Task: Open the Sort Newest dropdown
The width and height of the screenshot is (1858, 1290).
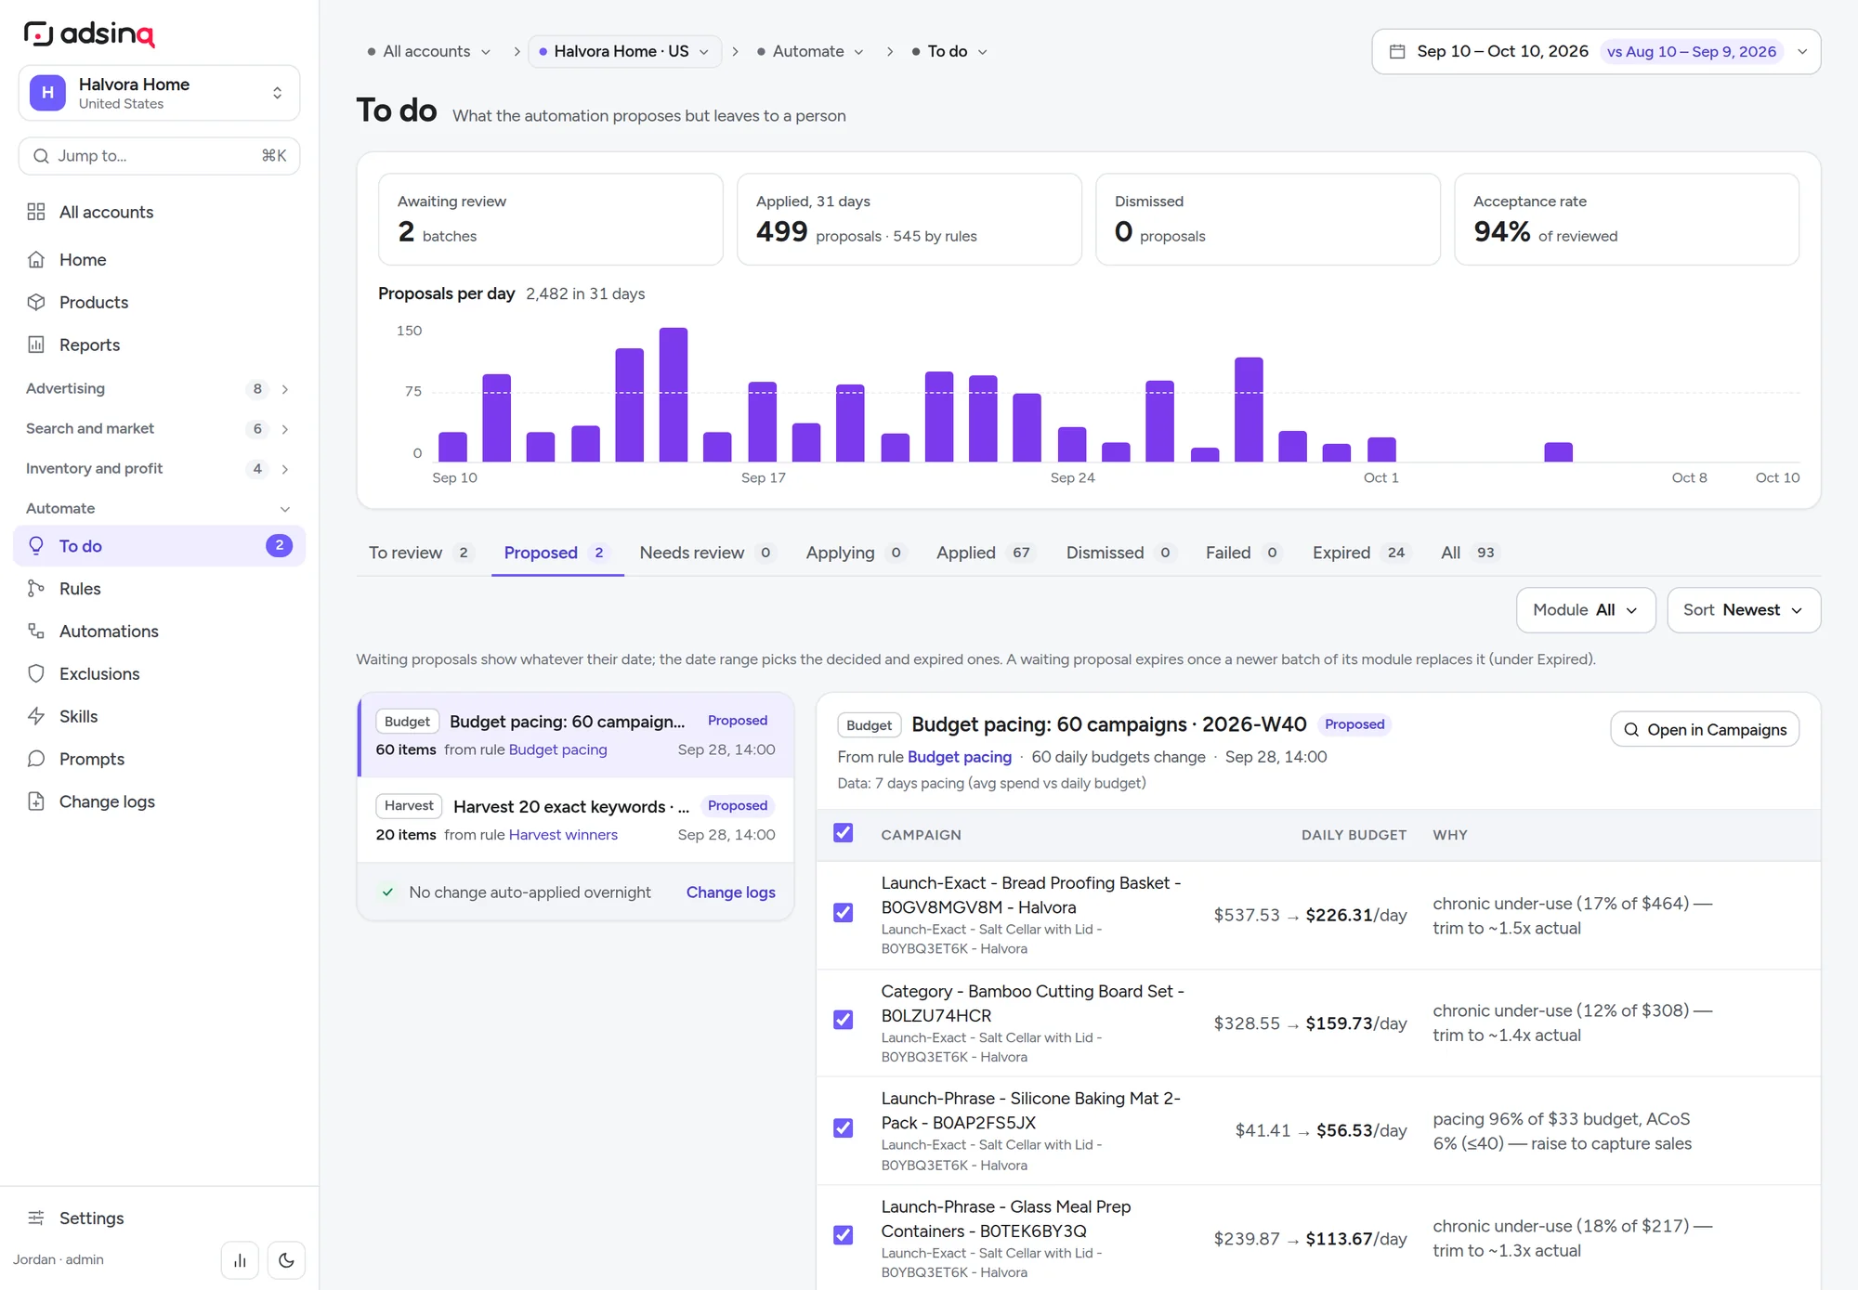Action: click(x=1744, y=610)
